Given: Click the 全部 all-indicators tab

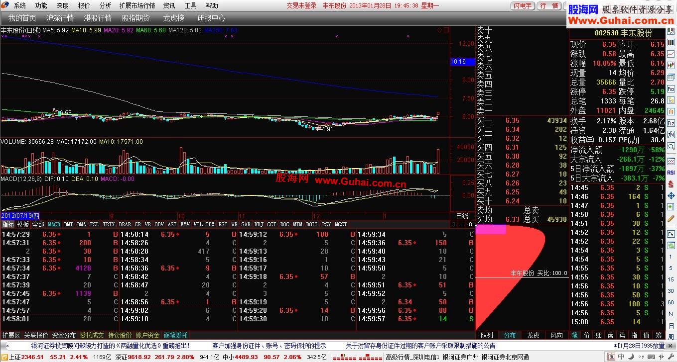Looking at the screenshot, I should point(38,225).
